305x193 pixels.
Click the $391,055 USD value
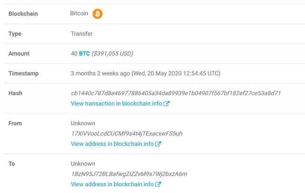[x=112, y=54]
